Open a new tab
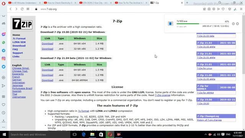This screenshot has width=245, height=138. [187, 3]
